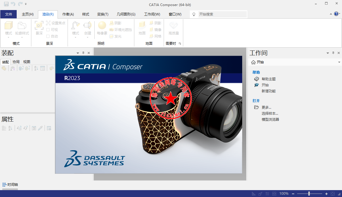Click the zoom slider handle
Viewport: 342px width, 197px height.
click(x=309, y=194)
